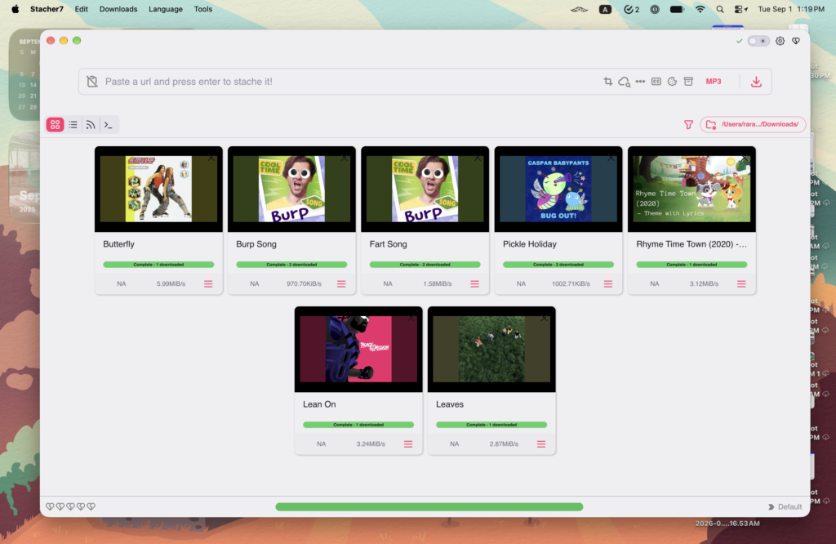Screen dimensions: 836x544
Task: Click the menu bar clock Tue Sep 1
Action: pos(791,9)
